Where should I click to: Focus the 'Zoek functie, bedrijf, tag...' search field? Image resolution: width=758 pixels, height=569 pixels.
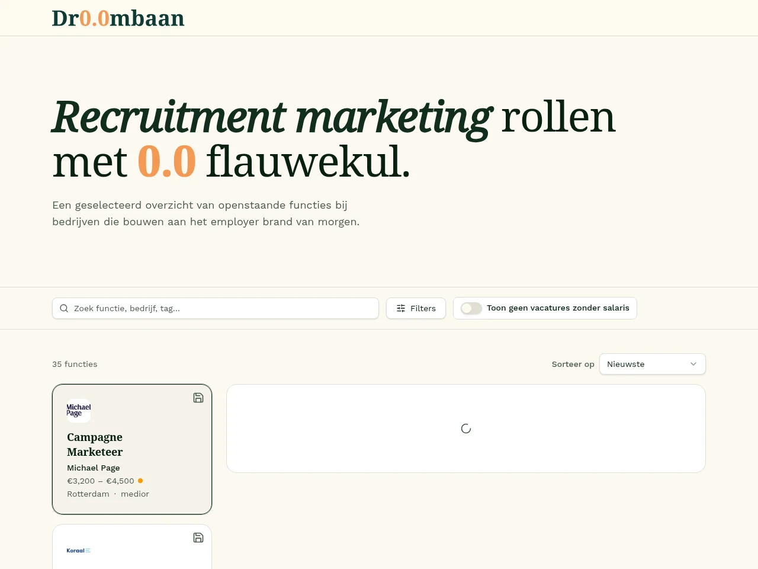click(216, 308)
